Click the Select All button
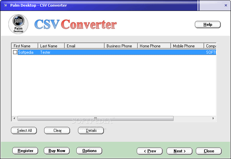The height and width of the screenshot is (159, 231). click(24, 131)
